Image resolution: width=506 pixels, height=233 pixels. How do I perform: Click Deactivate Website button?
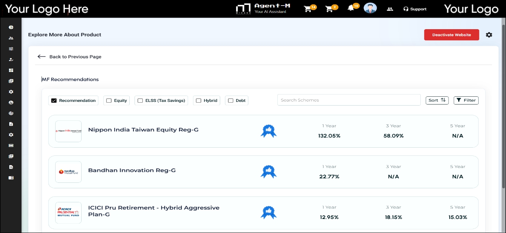[452, 35]
